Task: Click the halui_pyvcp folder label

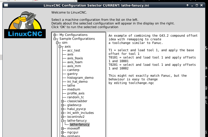Action: point(76,109)
